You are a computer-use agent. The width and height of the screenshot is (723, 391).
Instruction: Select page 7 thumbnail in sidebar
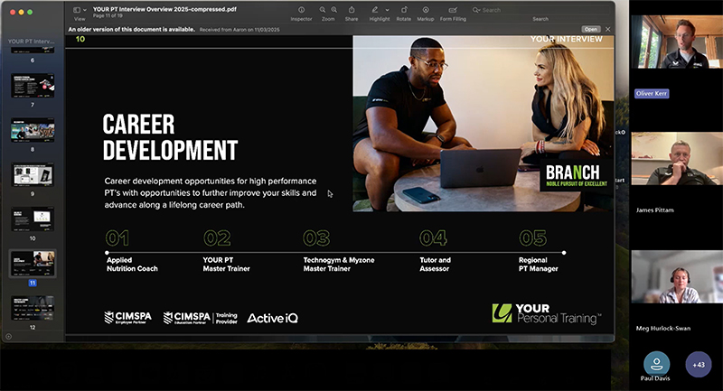33,86
